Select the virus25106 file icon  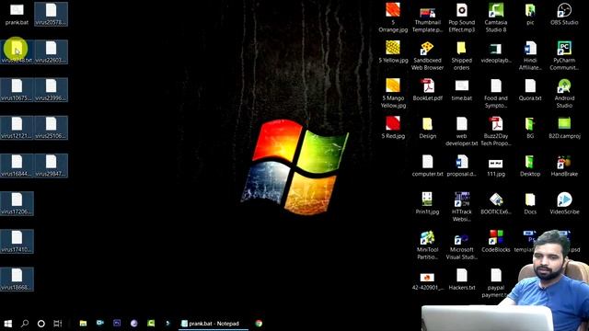[52, 128]
